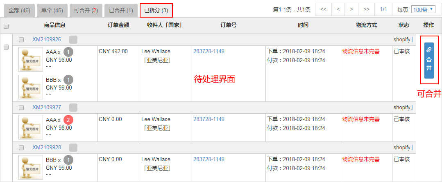Go to previous page with < button
The height and width of the screenshot is (182, 442).
pyautogui.click(x=338, y=9)
